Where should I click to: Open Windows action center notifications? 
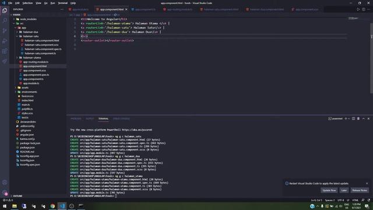click(x=367, y=206)
